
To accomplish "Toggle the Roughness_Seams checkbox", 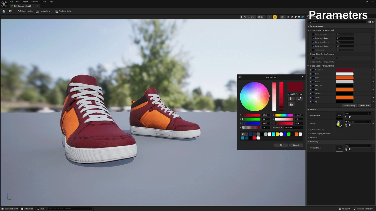I will click(x=313, y=46).
